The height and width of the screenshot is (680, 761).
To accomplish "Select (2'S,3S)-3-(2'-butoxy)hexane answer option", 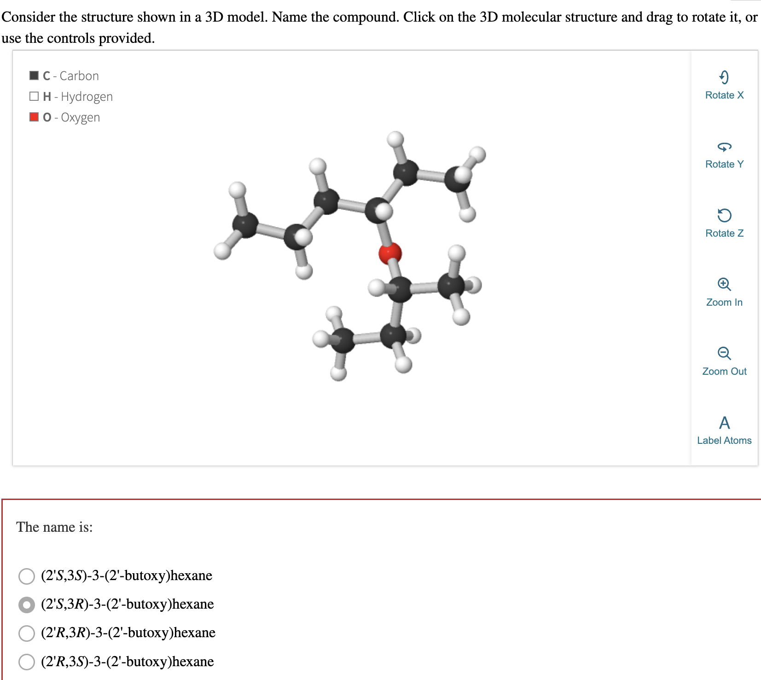I will click(x=26, y=575).
